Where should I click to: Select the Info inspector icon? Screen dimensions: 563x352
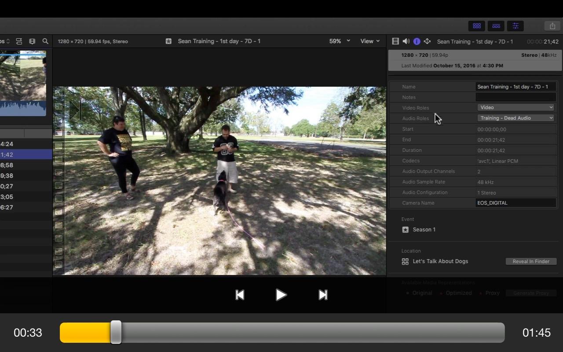pyautogui.click(x=417, y=41)
